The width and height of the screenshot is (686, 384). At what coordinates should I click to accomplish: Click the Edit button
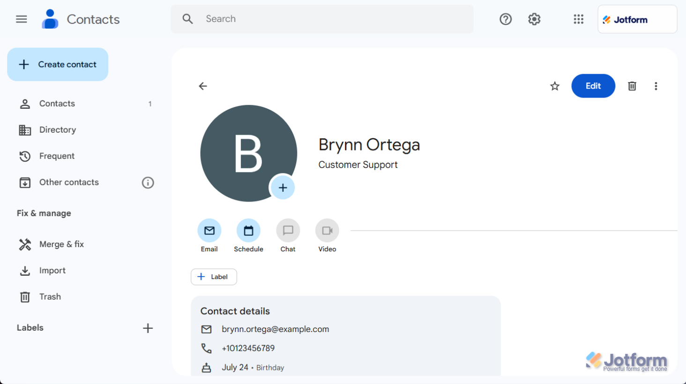[x=593, y=86]
